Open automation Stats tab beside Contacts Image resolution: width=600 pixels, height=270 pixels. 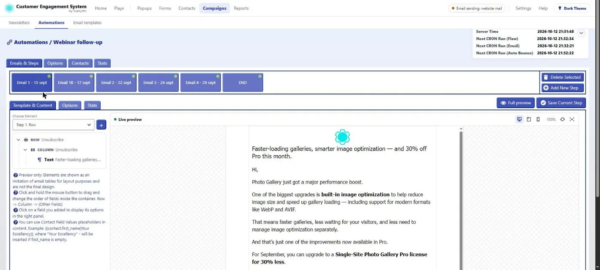pos(102,63)
